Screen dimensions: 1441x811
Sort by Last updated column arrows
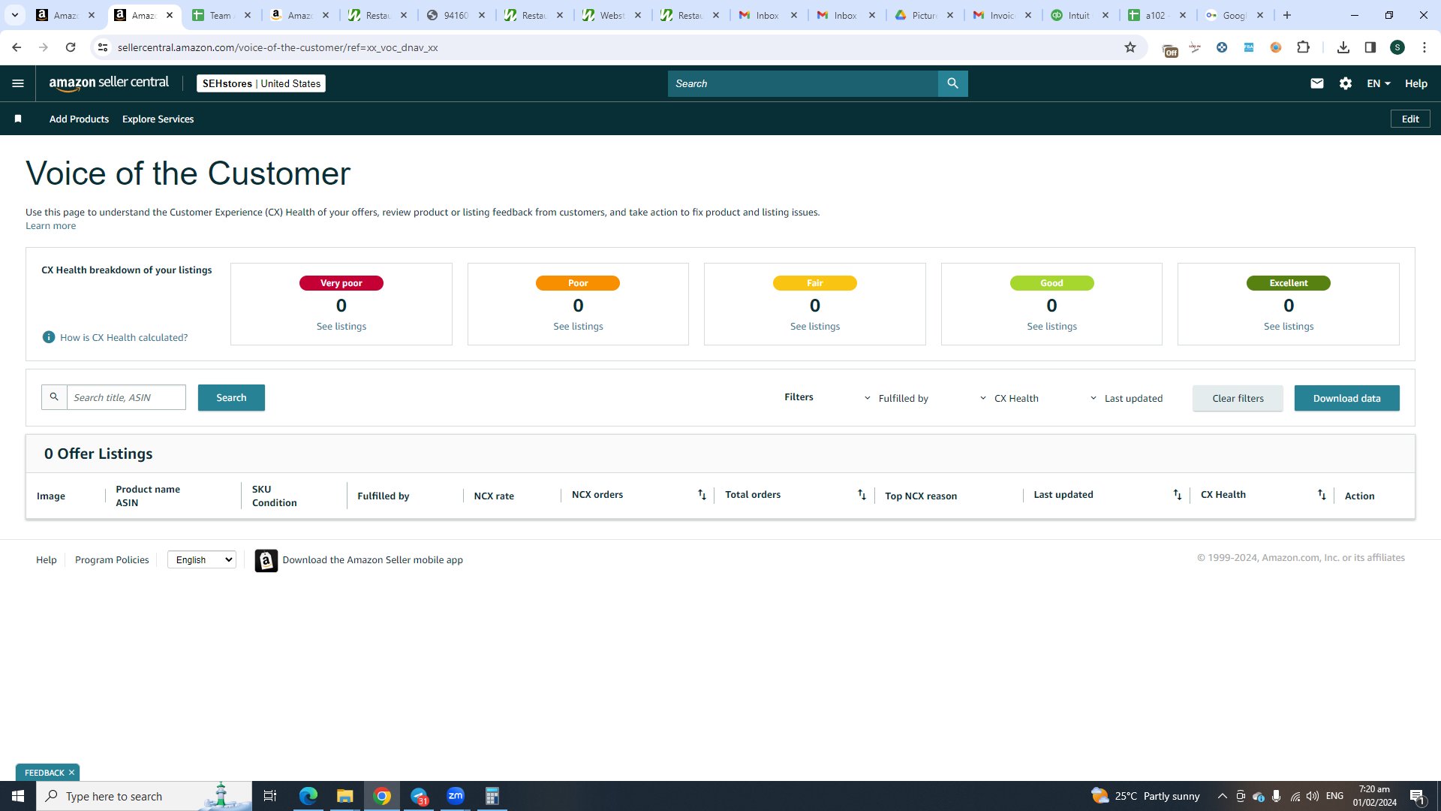tap(1177, 495)
